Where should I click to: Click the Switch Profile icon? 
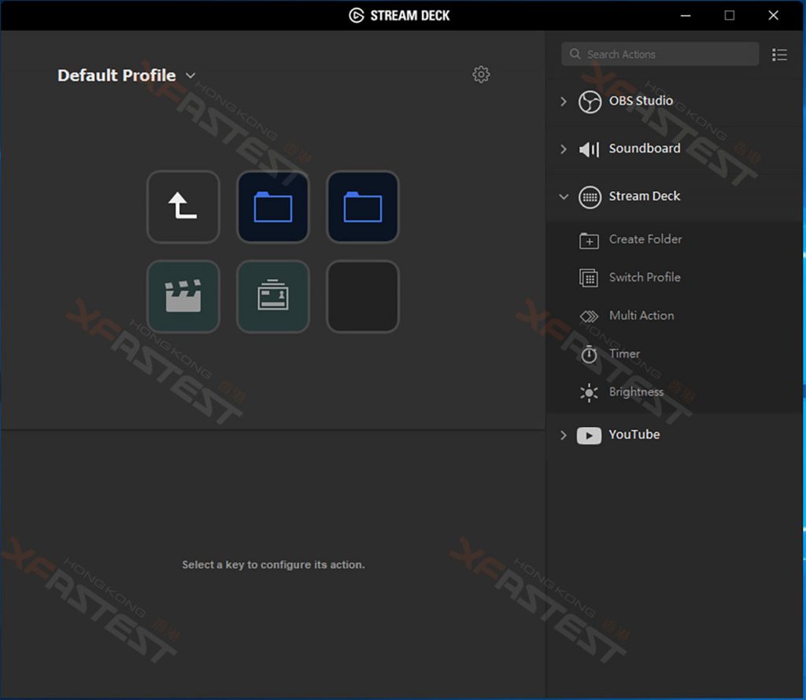pos(589,278)
